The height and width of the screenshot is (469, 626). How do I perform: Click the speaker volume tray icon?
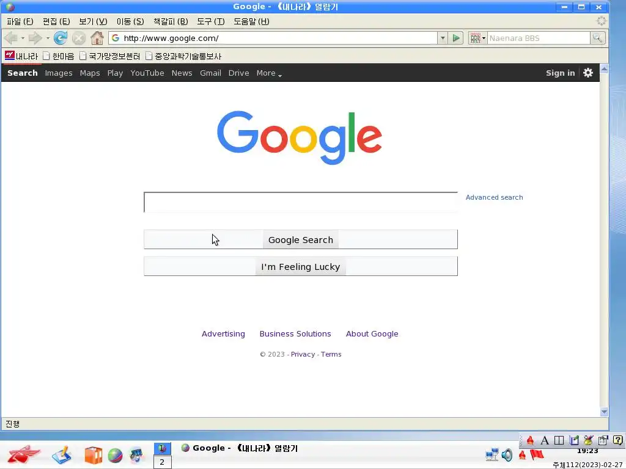(507, 454)
